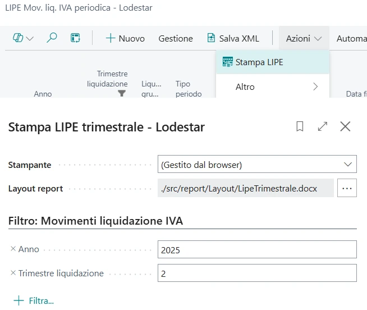Click the Nuovo button

click(x=125, y=38)
